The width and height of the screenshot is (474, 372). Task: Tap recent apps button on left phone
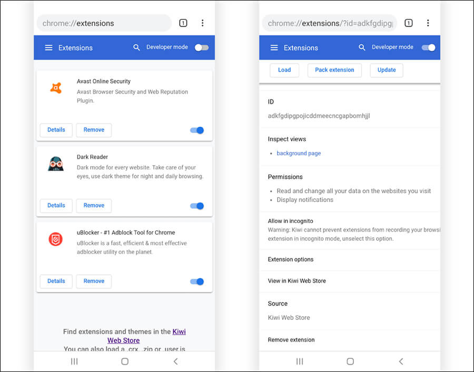(74, 361)
